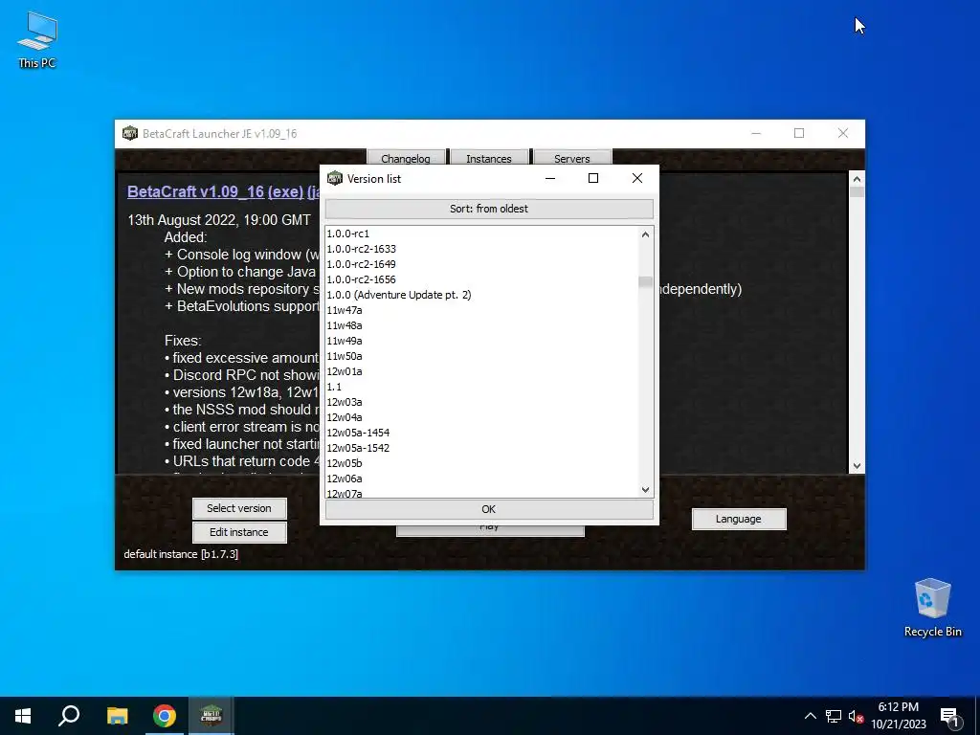The image size is (980, 735).
Task: Open Language button in launcher
Action: (739, 519)
